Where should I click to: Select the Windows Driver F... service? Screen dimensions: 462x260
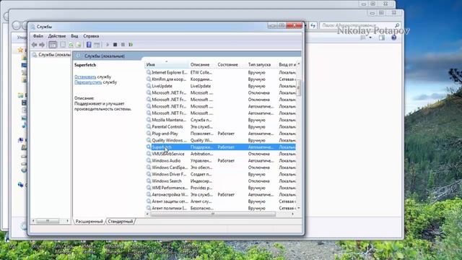pyautogui.click(x=221, y=174)
